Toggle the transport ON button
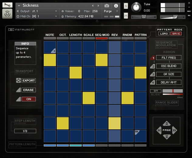192x158 pixels. point(29,99)
